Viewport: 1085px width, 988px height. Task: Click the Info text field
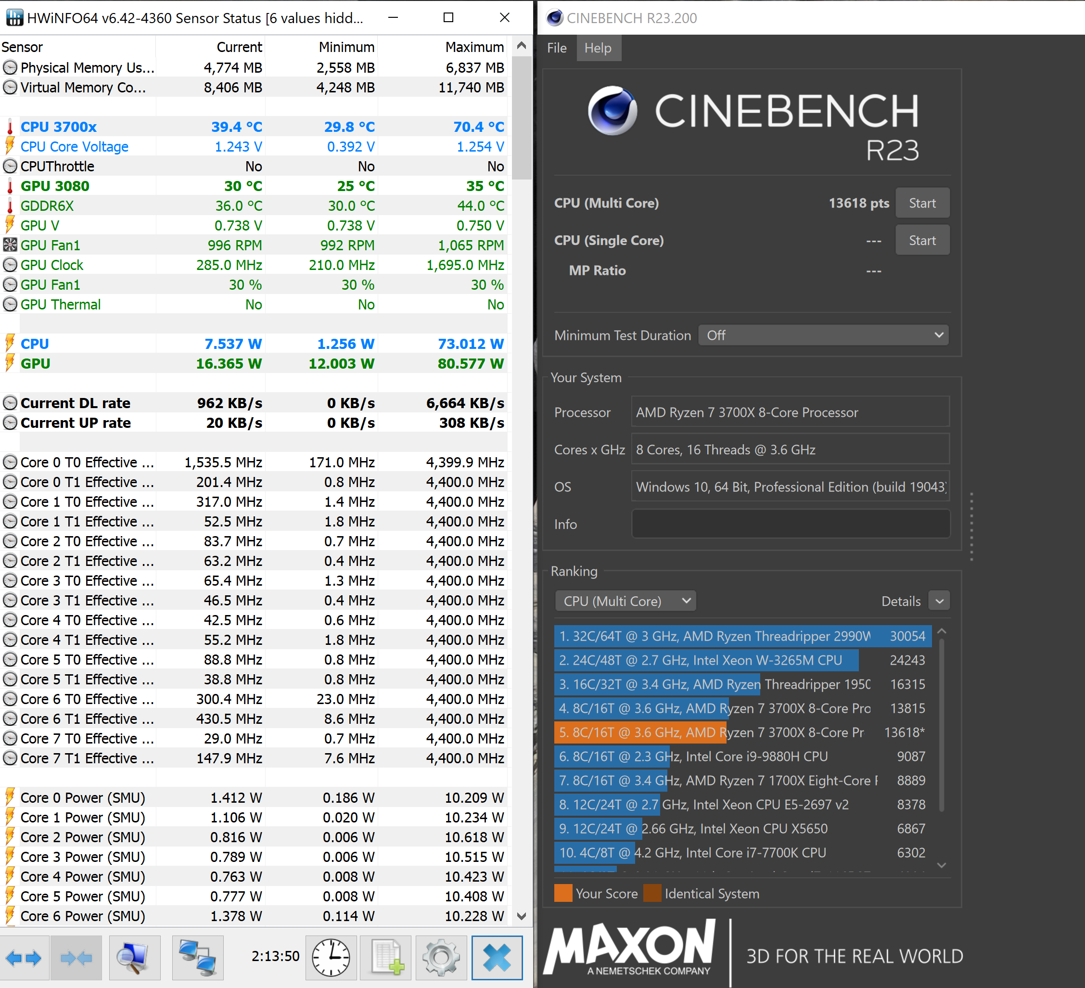(x=790, y=524)
